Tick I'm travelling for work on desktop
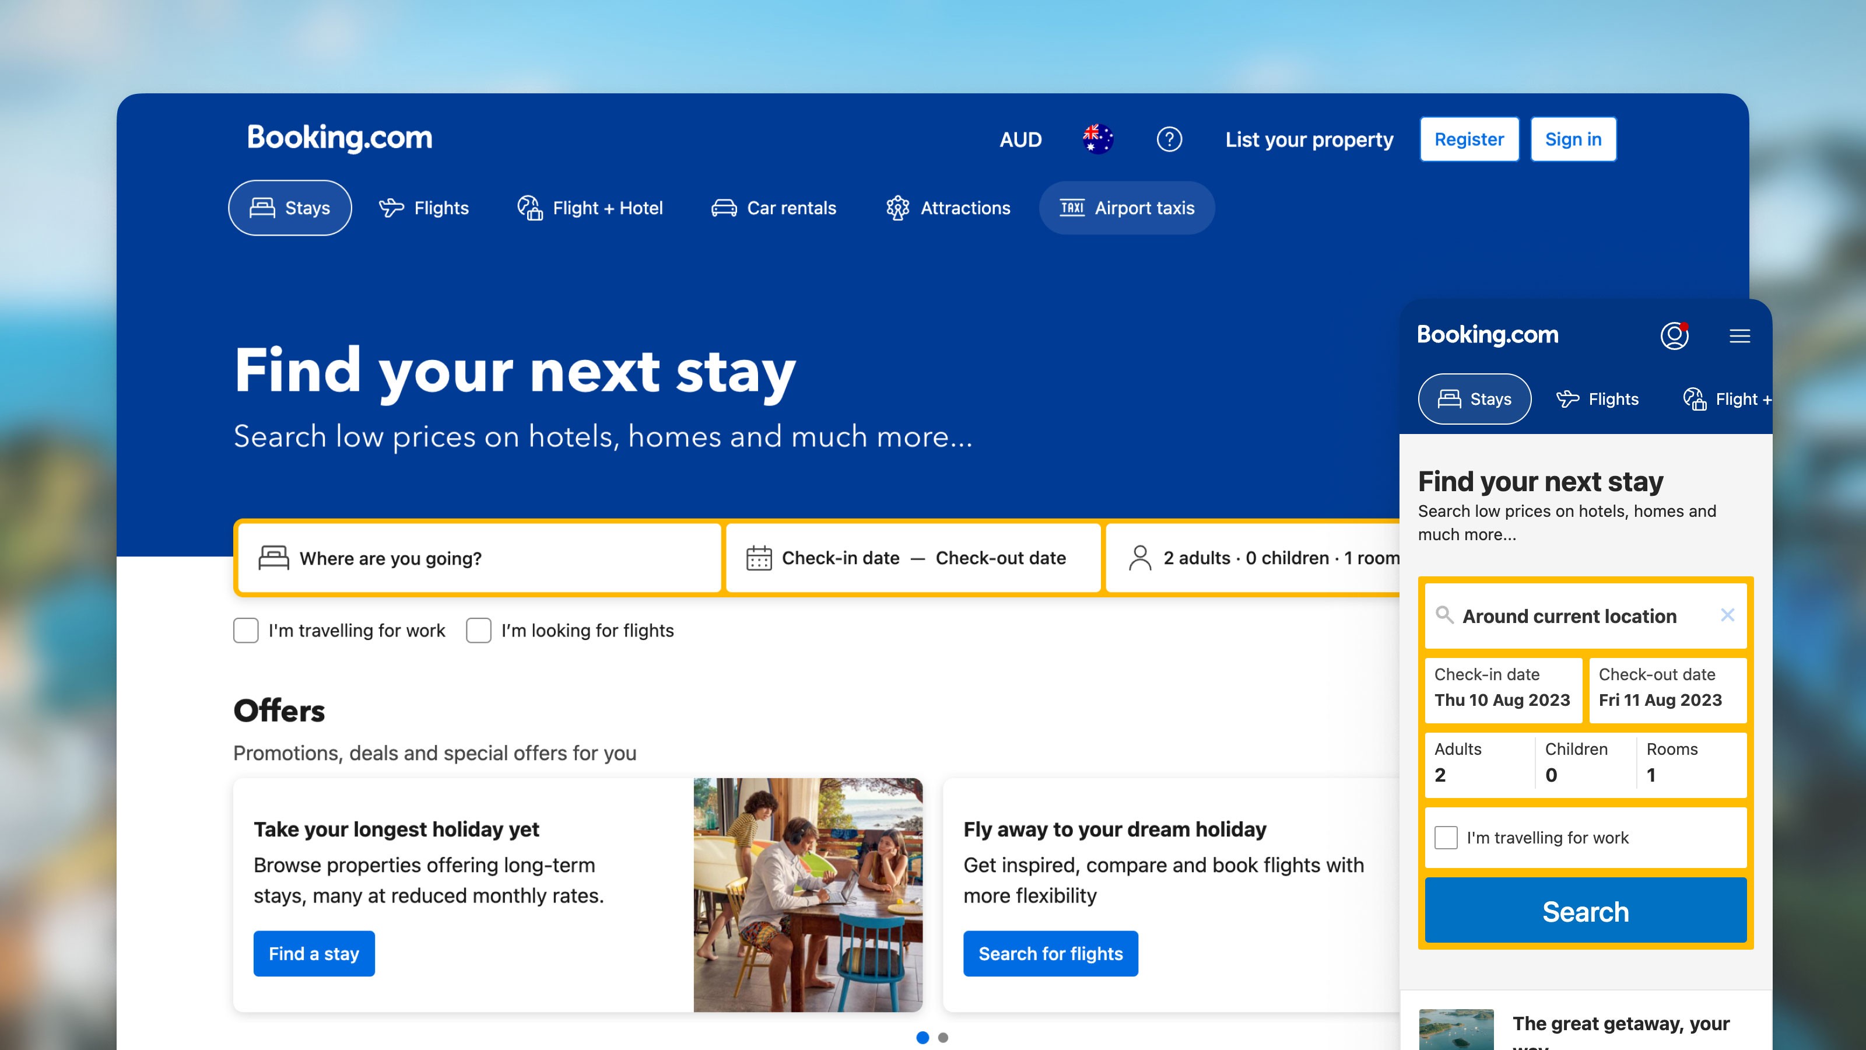The image size is (1866, 1050). tap(245, 631)
